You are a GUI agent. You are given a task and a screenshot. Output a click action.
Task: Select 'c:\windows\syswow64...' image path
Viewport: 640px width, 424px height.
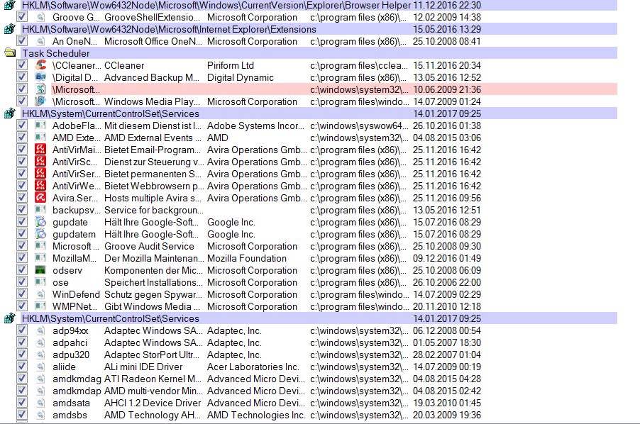(x=359, y=125)
